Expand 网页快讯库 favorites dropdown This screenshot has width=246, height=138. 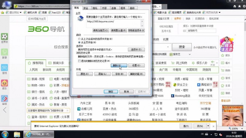220,12
